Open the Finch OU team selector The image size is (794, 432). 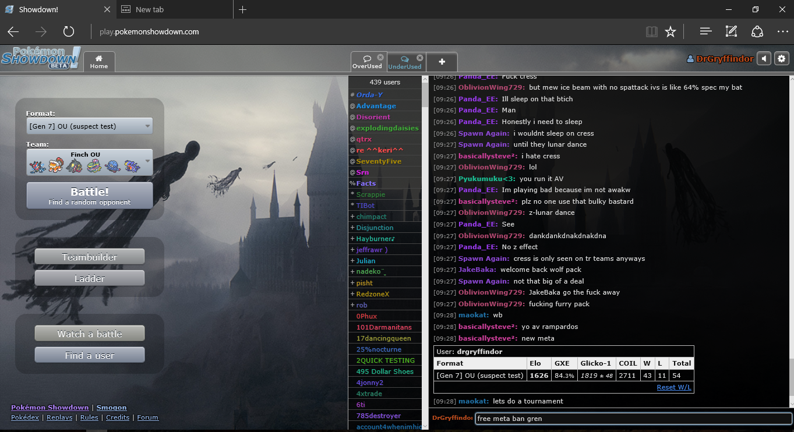tap(90, 162)
